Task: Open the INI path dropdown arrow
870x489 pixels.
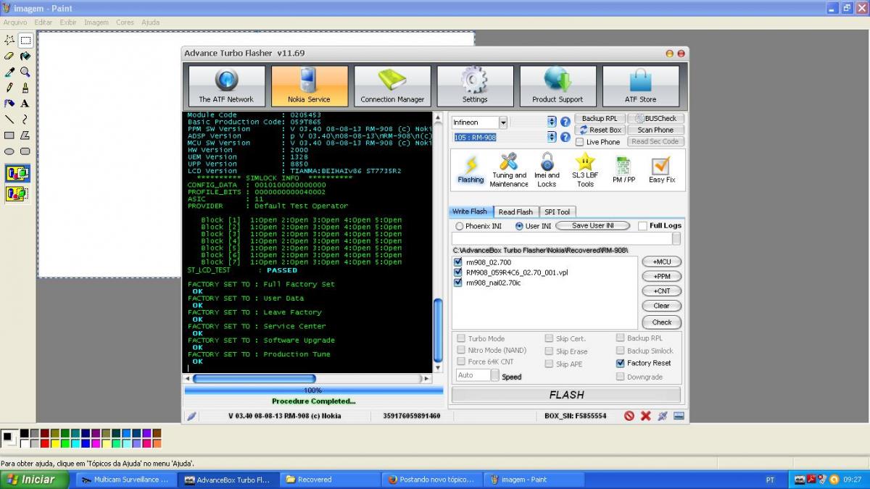Action: point(676,238)
